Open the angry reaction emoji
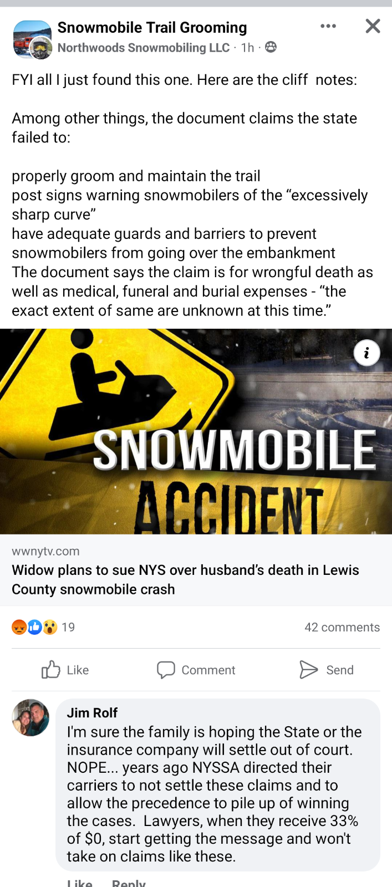 (x=19, y=627)
